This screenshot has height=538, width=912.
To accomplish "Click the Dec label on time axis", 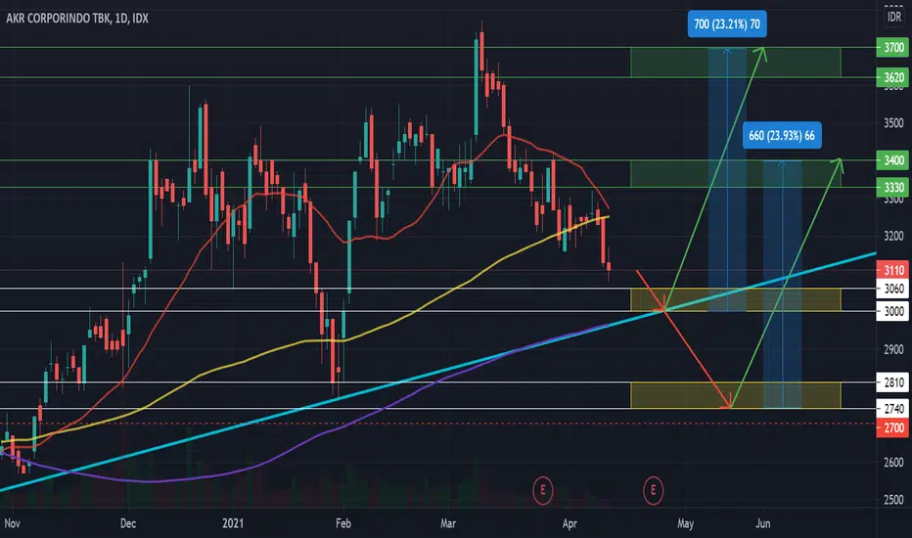I will click(128, 523).
